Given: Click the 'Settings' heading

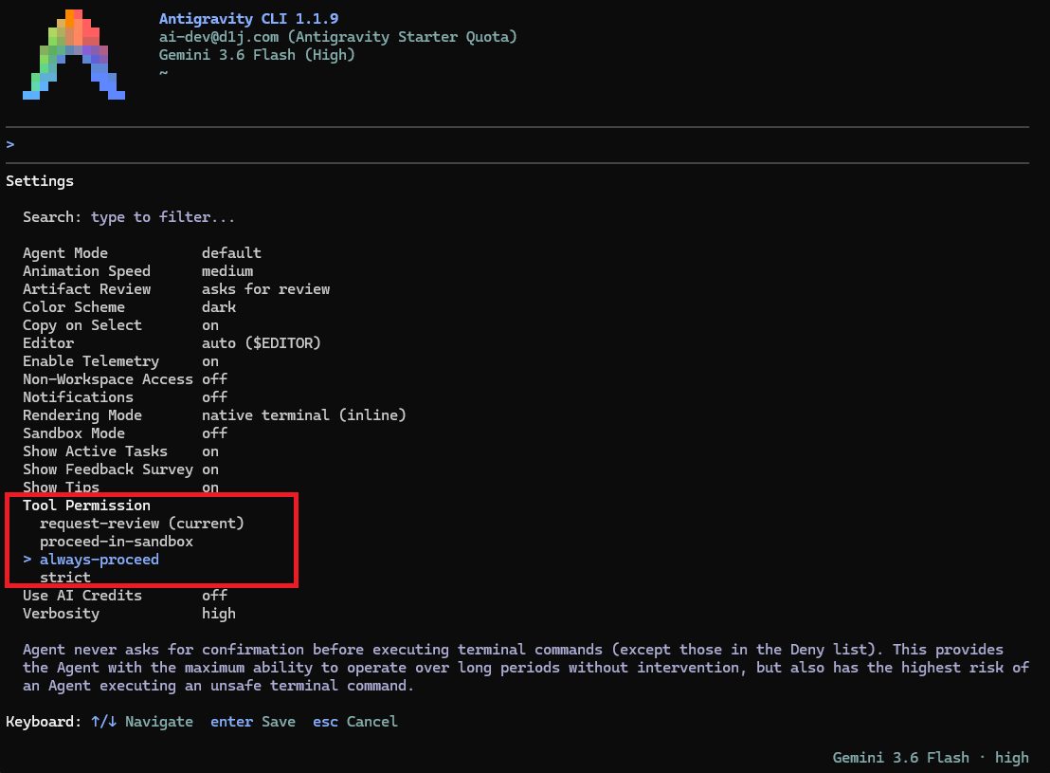Looking at the screenshot, I should click(40, 181).
